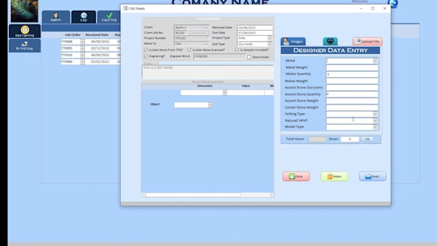The width and height of the screenshot is (437, 246).
Task: Maximize the CAD Details window
Action: [373, 8]
